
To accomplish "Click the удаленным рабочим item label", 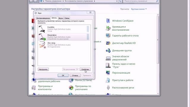I will (x=49, y=81).
